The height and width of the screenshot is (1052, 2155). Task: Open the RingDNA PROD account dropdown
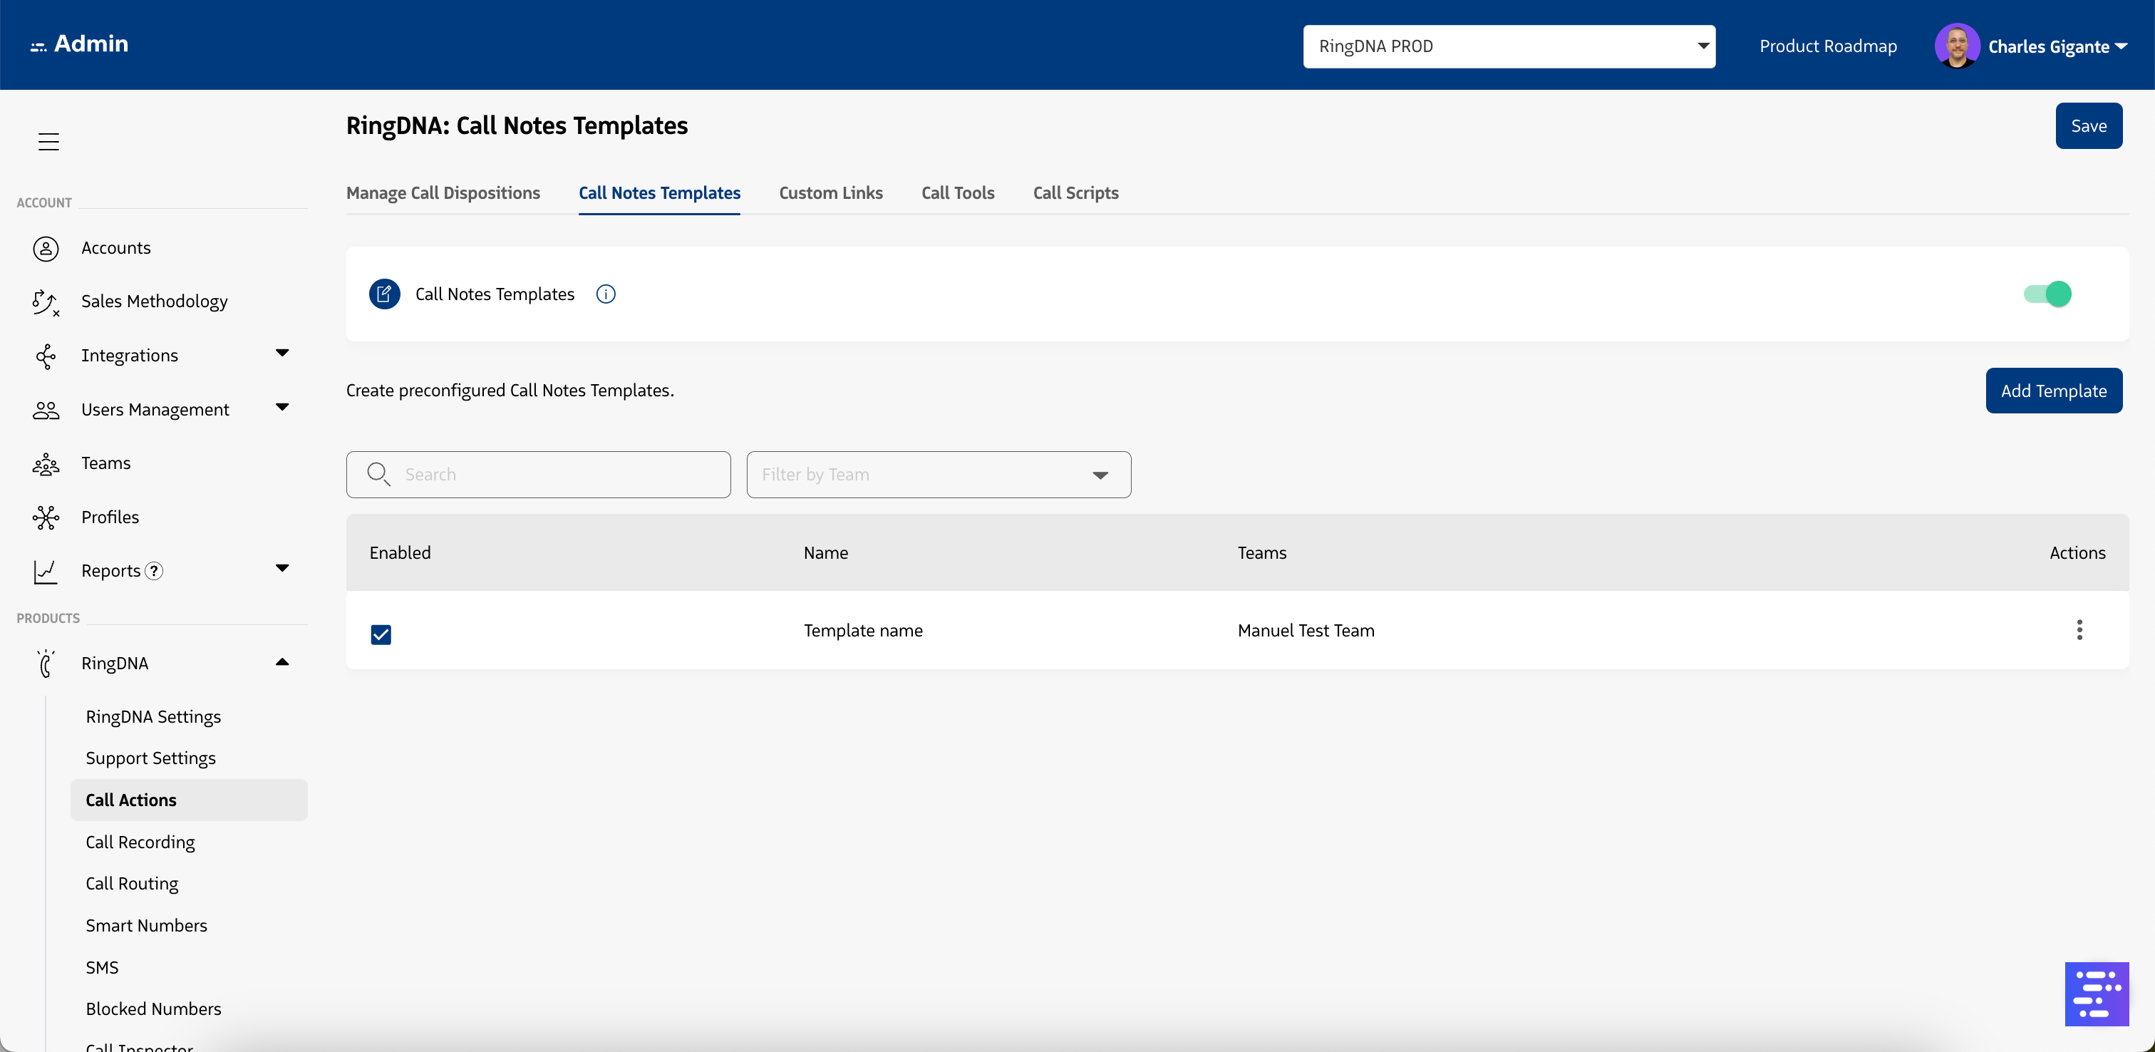click(1509, 46)
